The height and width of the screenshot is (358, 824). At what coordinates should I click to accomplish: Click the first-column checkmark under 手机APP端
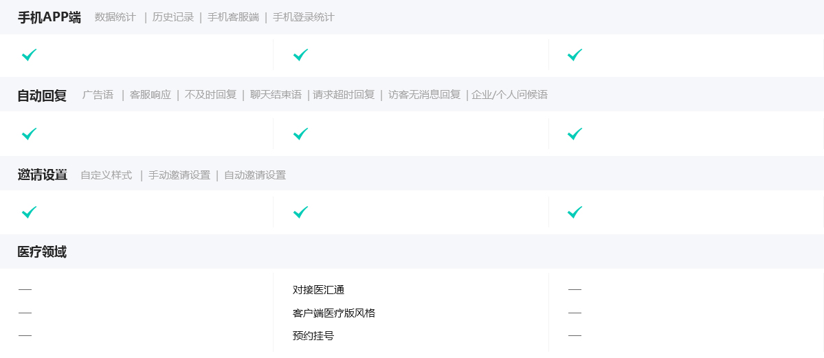click(29, 55)
